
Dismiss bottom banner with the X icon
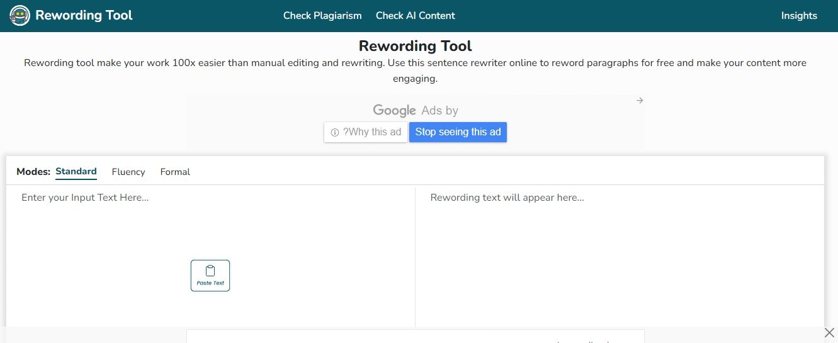(829, 332)
